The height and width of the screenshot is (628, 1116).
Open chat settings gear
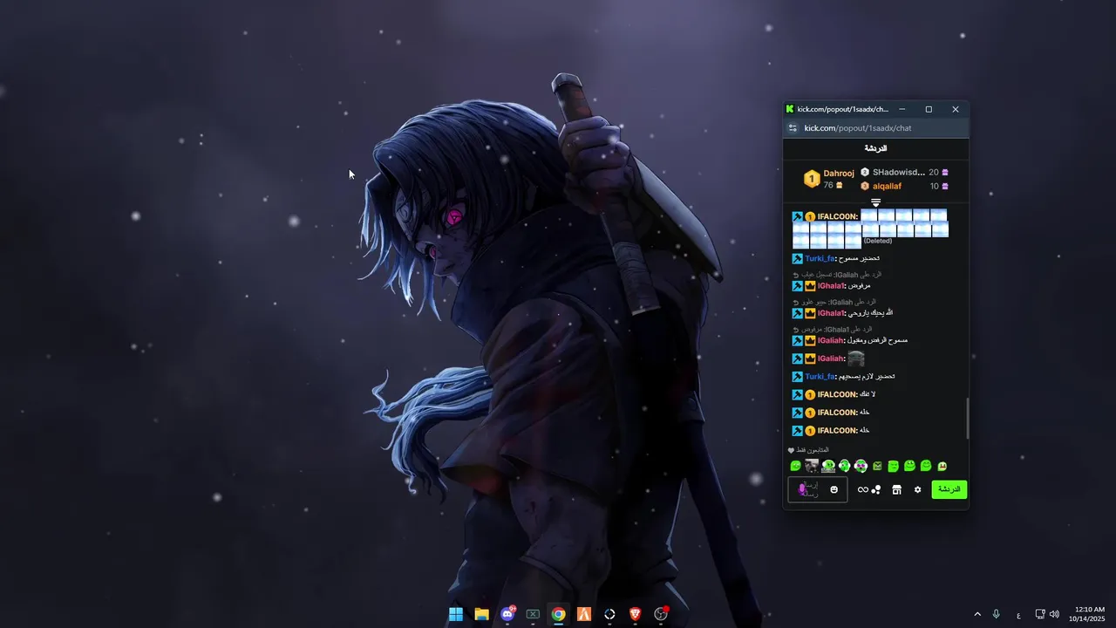pyautogui.click(x=917, y=490)
